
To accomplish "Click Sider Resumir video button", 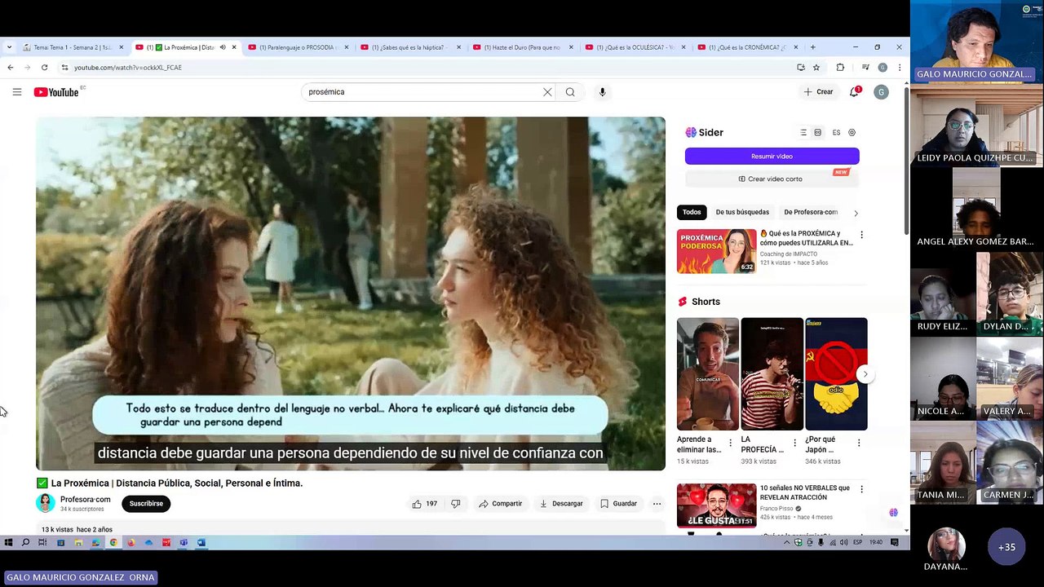I will click(772, 156).
